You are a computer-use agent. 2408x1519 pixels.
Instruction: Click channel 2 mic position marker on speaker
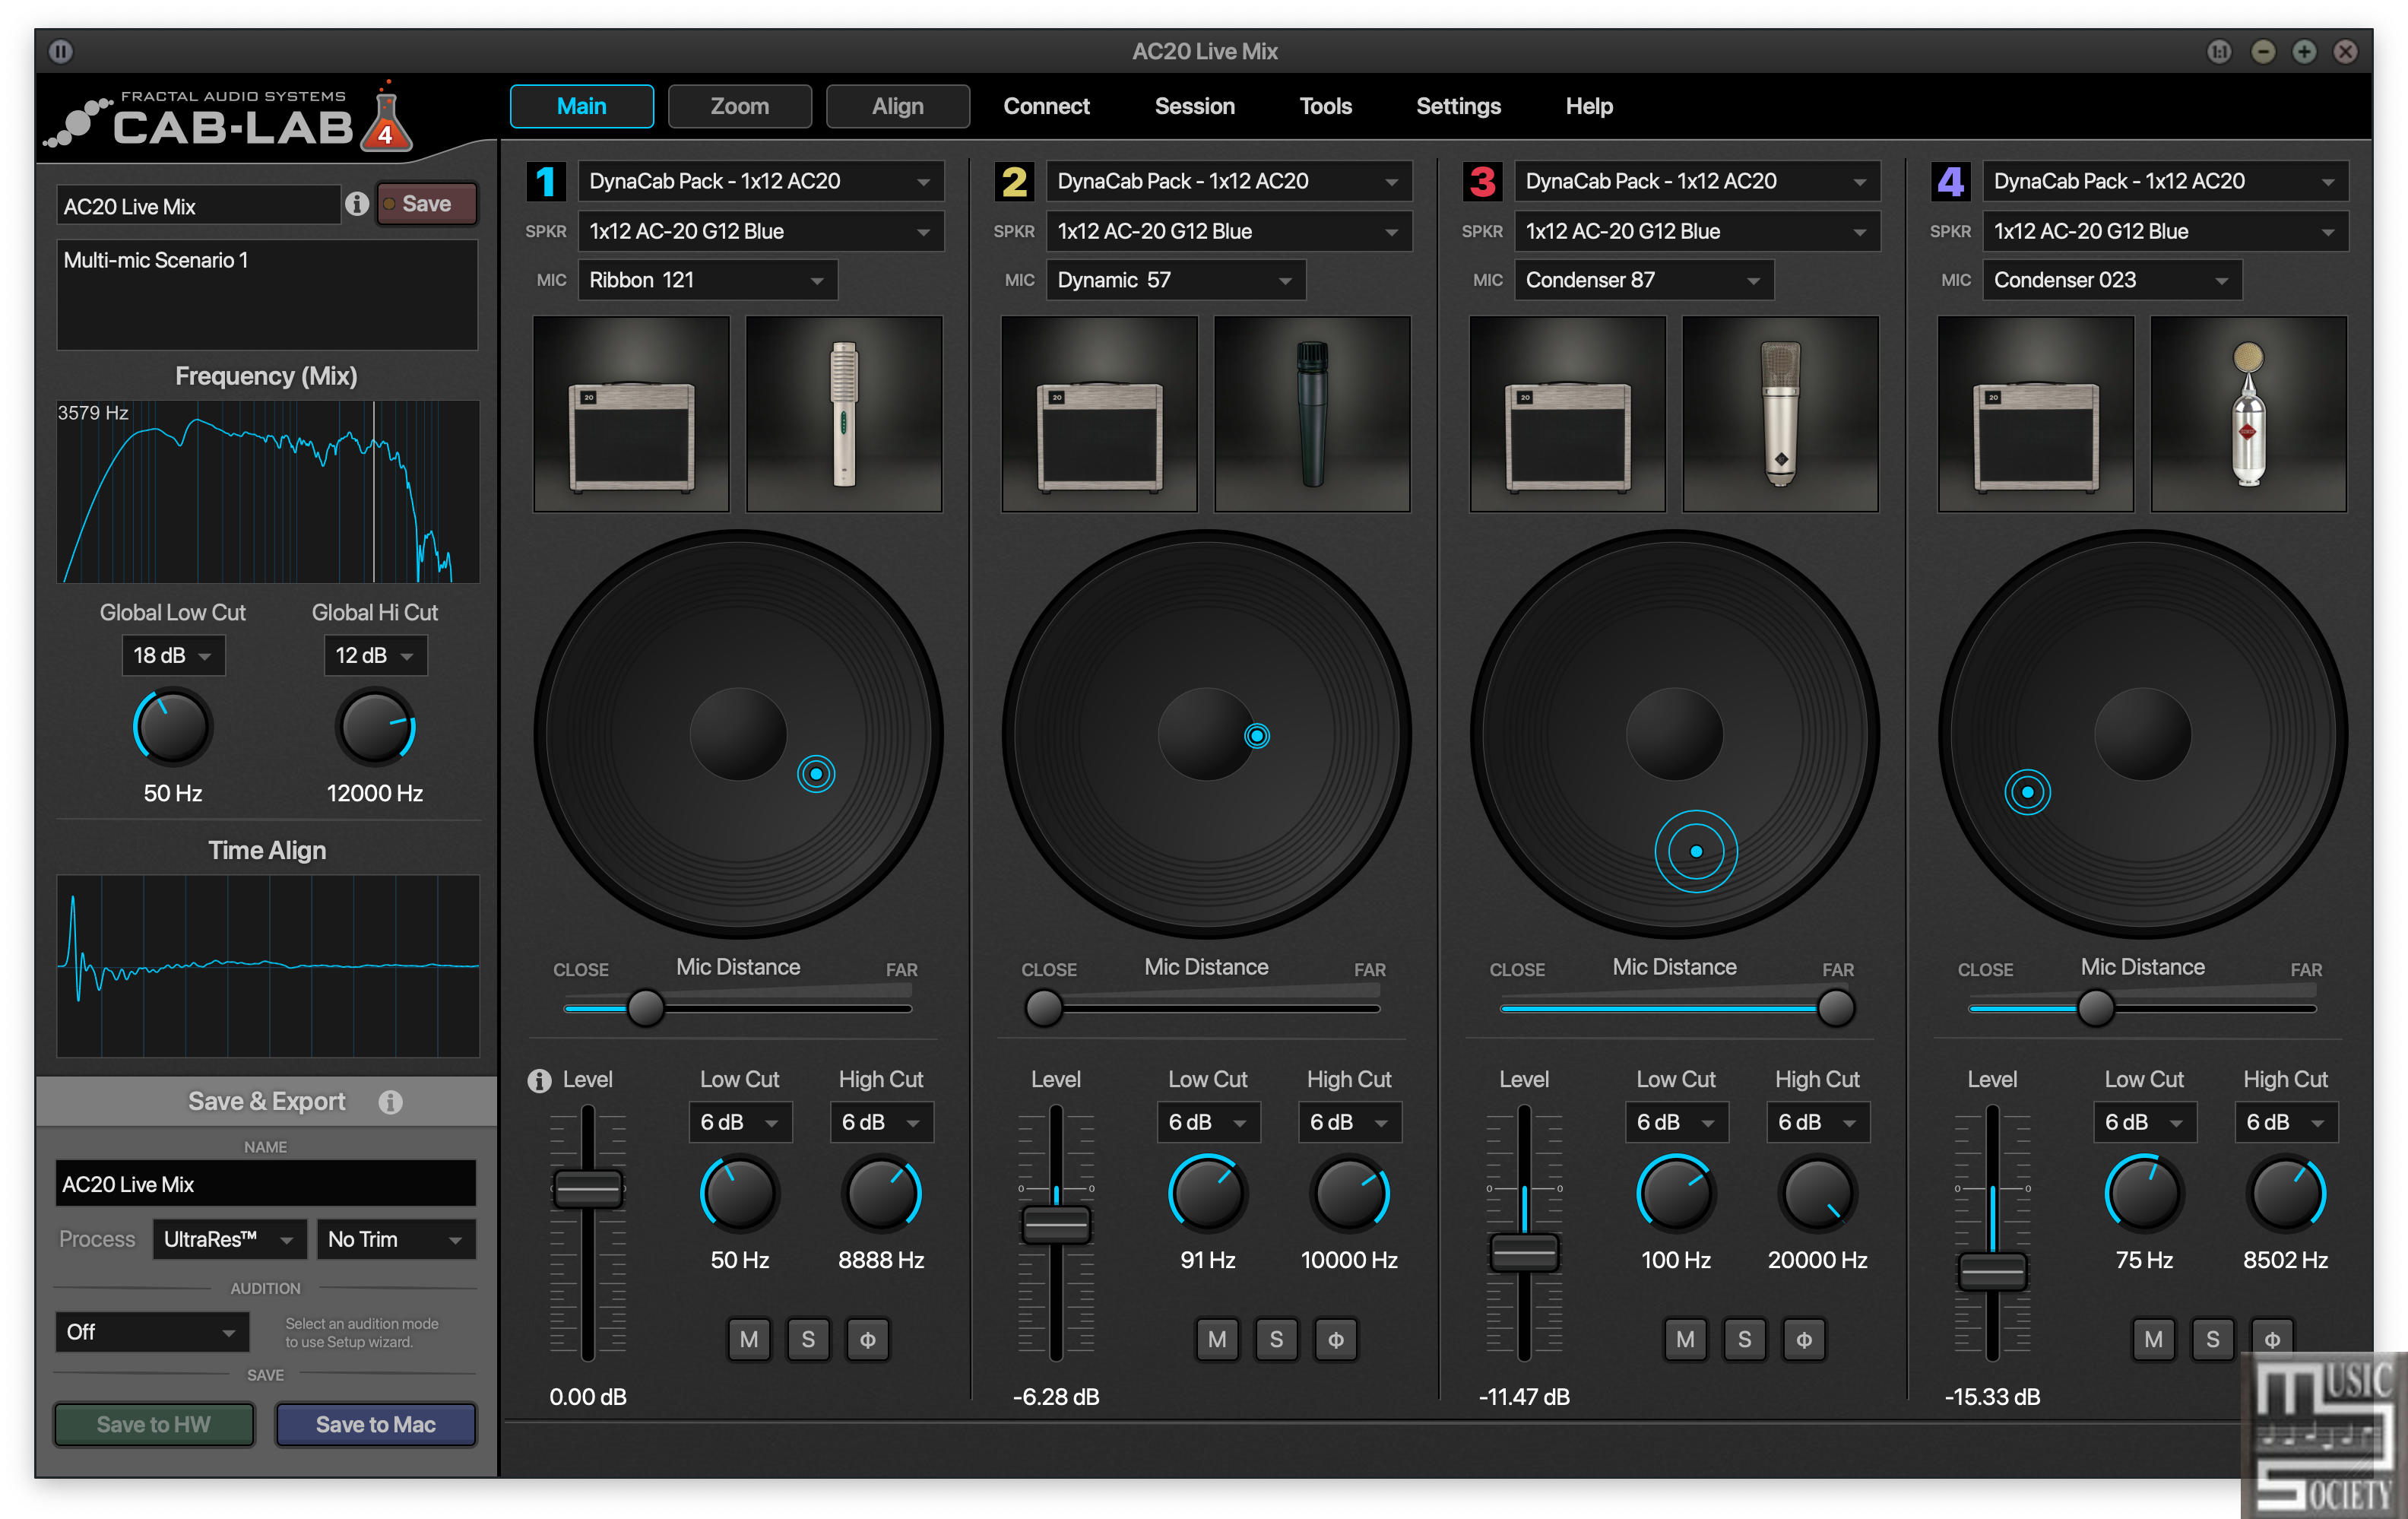(x=1257, y=736)
